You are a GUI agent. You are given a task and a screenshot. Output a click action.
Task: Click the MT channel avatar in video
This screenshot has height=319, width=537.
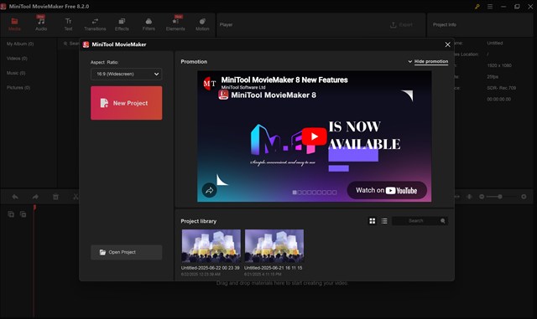tap(210, 83)
